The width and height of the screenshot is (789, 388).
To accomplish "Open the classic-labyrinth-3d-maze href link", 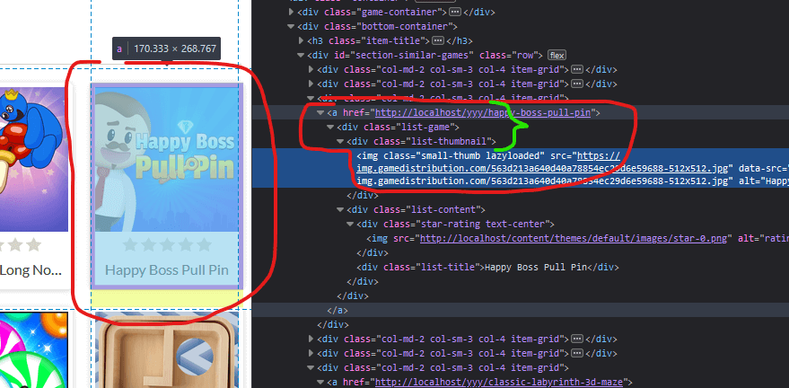I will coord(499,383).
